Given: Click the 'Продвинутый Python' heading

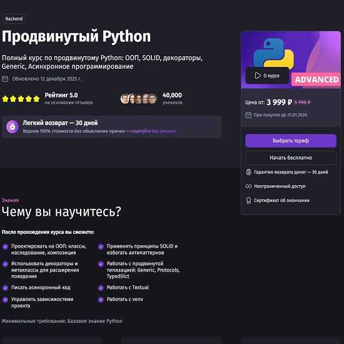Looking at the screenshot, I should [x=76, y=37].
